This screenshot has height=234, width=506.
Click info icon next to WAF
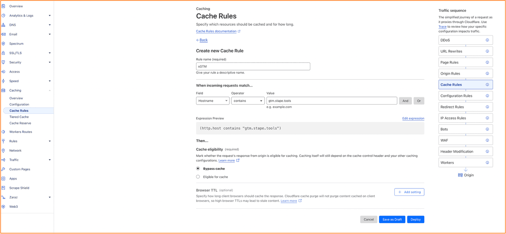(487, 140)
